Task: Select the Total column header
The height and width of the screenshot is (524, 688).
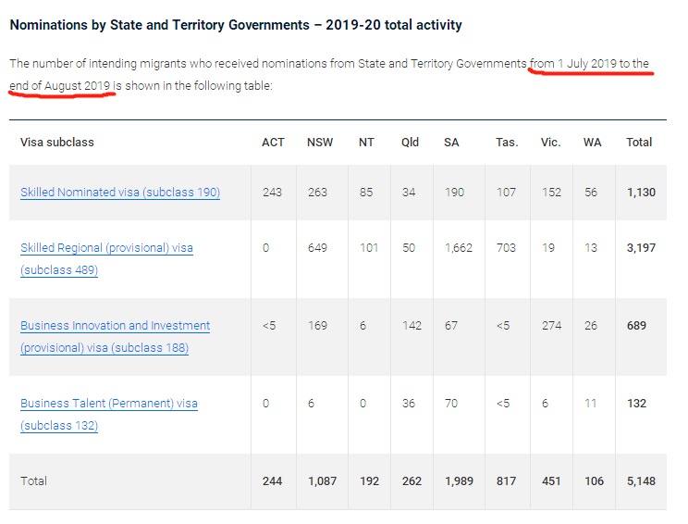Action: tap(639, 143)
